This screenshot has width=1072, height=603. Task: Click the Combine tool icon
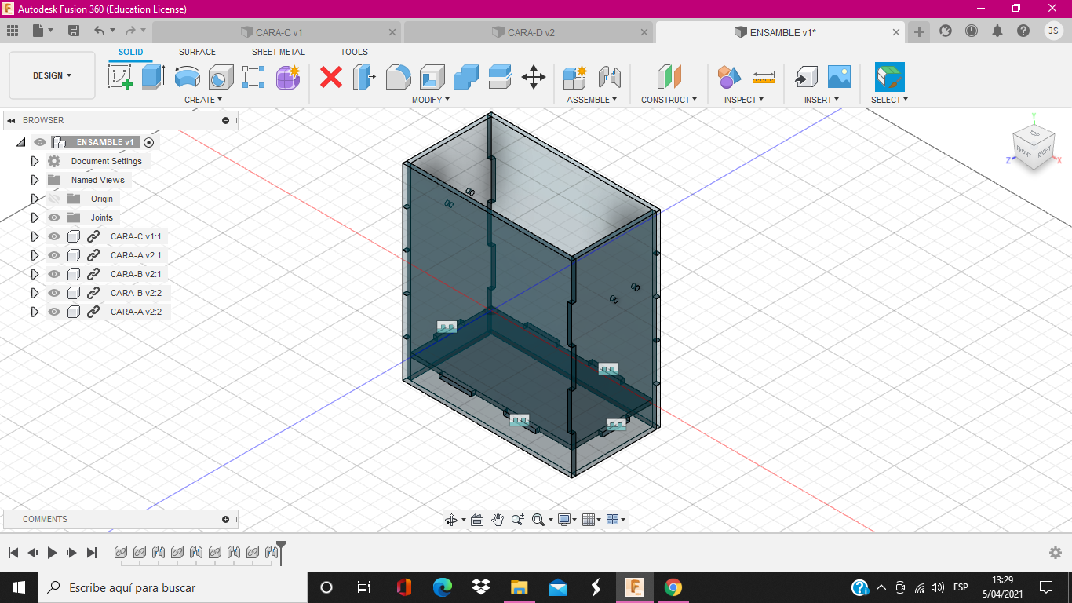(466, 77)
